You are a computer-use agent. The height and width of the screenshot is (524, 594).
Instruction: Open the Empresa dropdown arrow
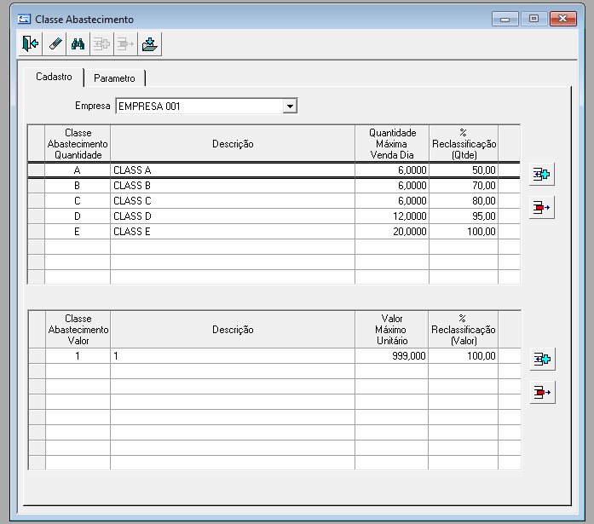290,106
